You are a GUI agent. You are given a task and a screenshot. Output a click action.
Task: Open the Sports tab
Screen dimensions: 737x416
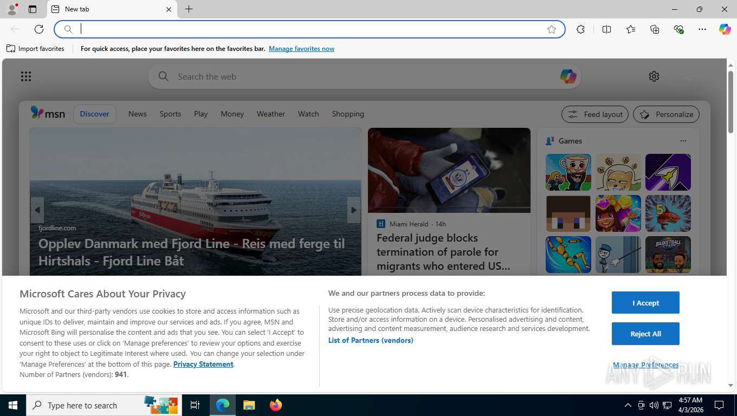[170, 114]
